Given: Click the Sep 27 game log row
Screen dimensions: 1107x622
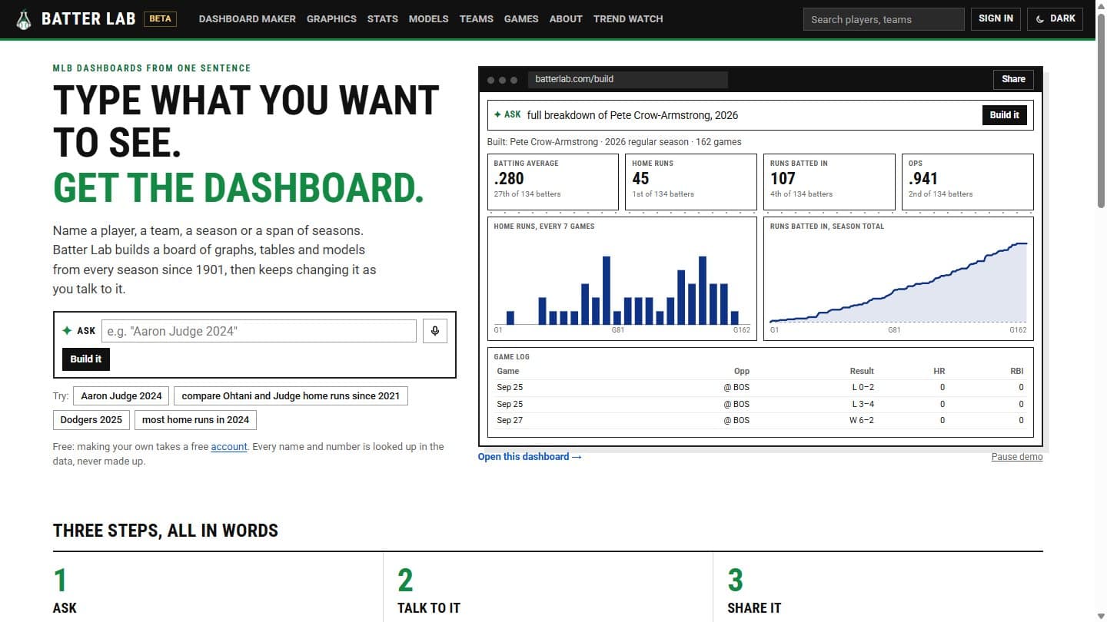Looking at the screenshot, I should 760,420.
